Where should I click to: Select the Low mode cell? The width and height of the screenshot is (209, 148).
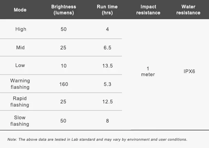click(20, 65)
